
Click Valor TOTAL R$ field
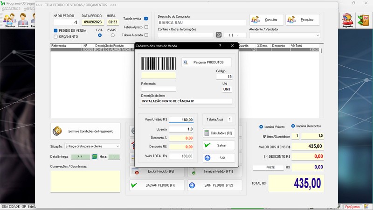click(181, 156)
